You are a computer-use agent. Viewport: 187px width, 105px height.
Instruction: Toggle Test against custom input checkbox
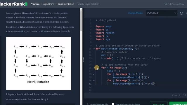(x=113, y=104)
